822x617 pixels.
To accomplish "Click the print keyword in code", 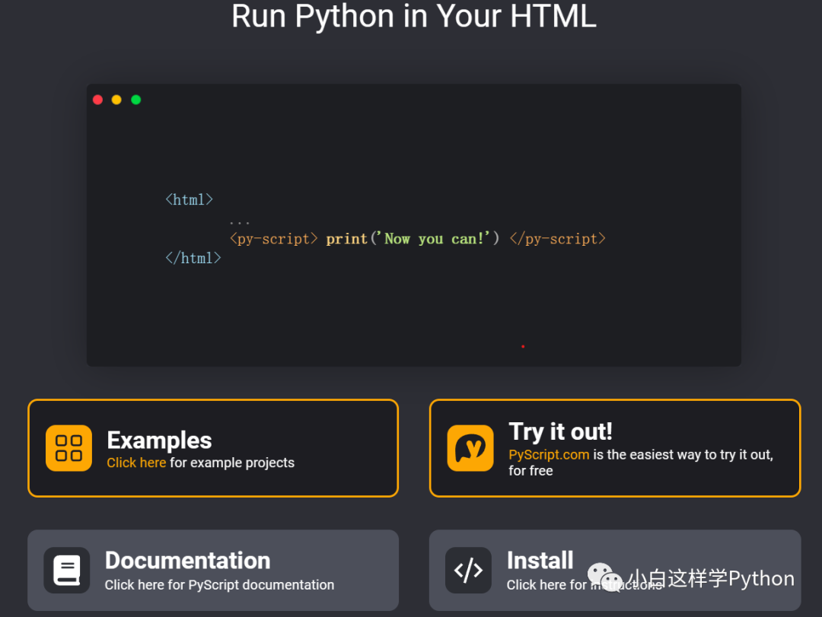I will [x=346, y=239].
